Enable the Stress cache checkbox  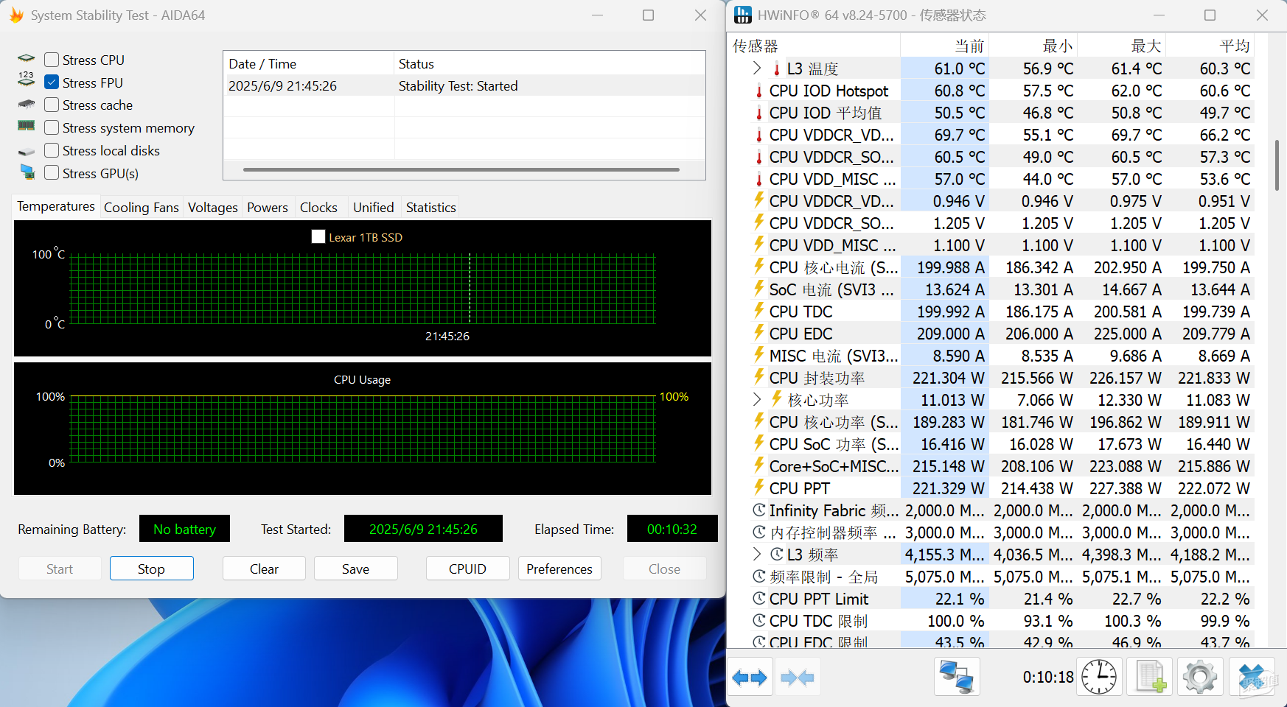(52, 105)
